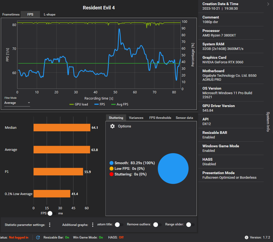Screen dimensions: 273x242
Task: Toggle the Avg FPS legend entry
Action: point(120,104)
